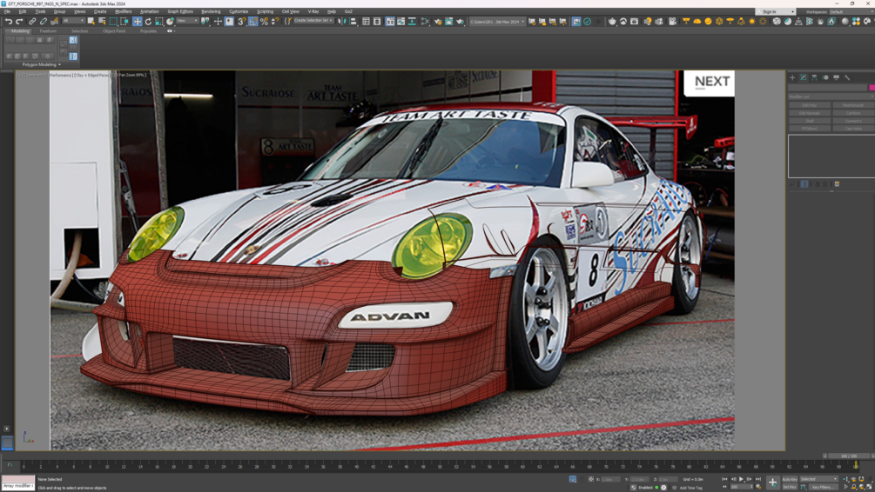Activate Select and Scale tool

pos(159,21)
